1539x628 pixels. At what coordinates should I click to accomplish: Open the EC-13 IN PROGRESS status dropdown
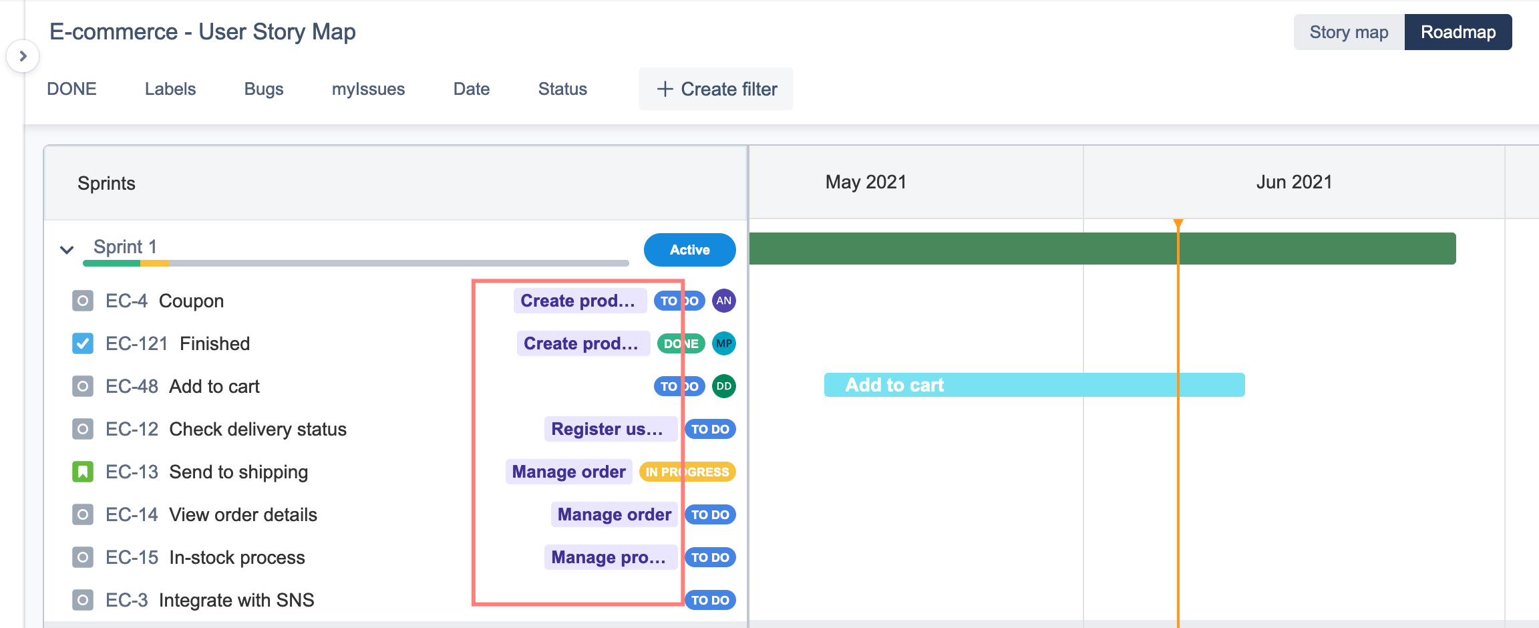(x=687, y=472)
